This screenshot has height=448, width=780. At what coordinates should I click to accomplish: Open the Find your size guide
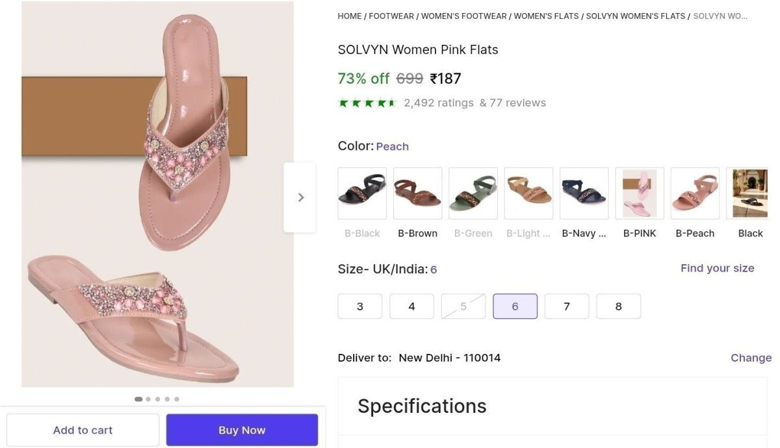click(x=717, y=268)
